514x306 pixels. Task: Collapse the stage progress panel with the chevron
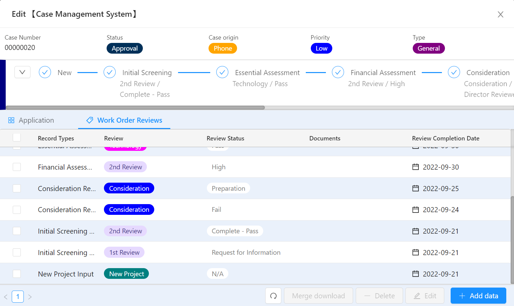pos(22,72)
